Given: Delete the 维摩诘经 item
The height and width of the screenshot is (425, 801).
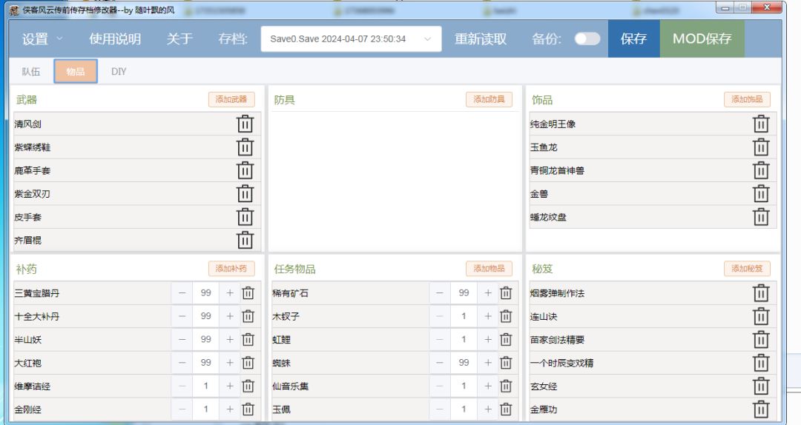Looking at the screenshot, I should (248, 386).
